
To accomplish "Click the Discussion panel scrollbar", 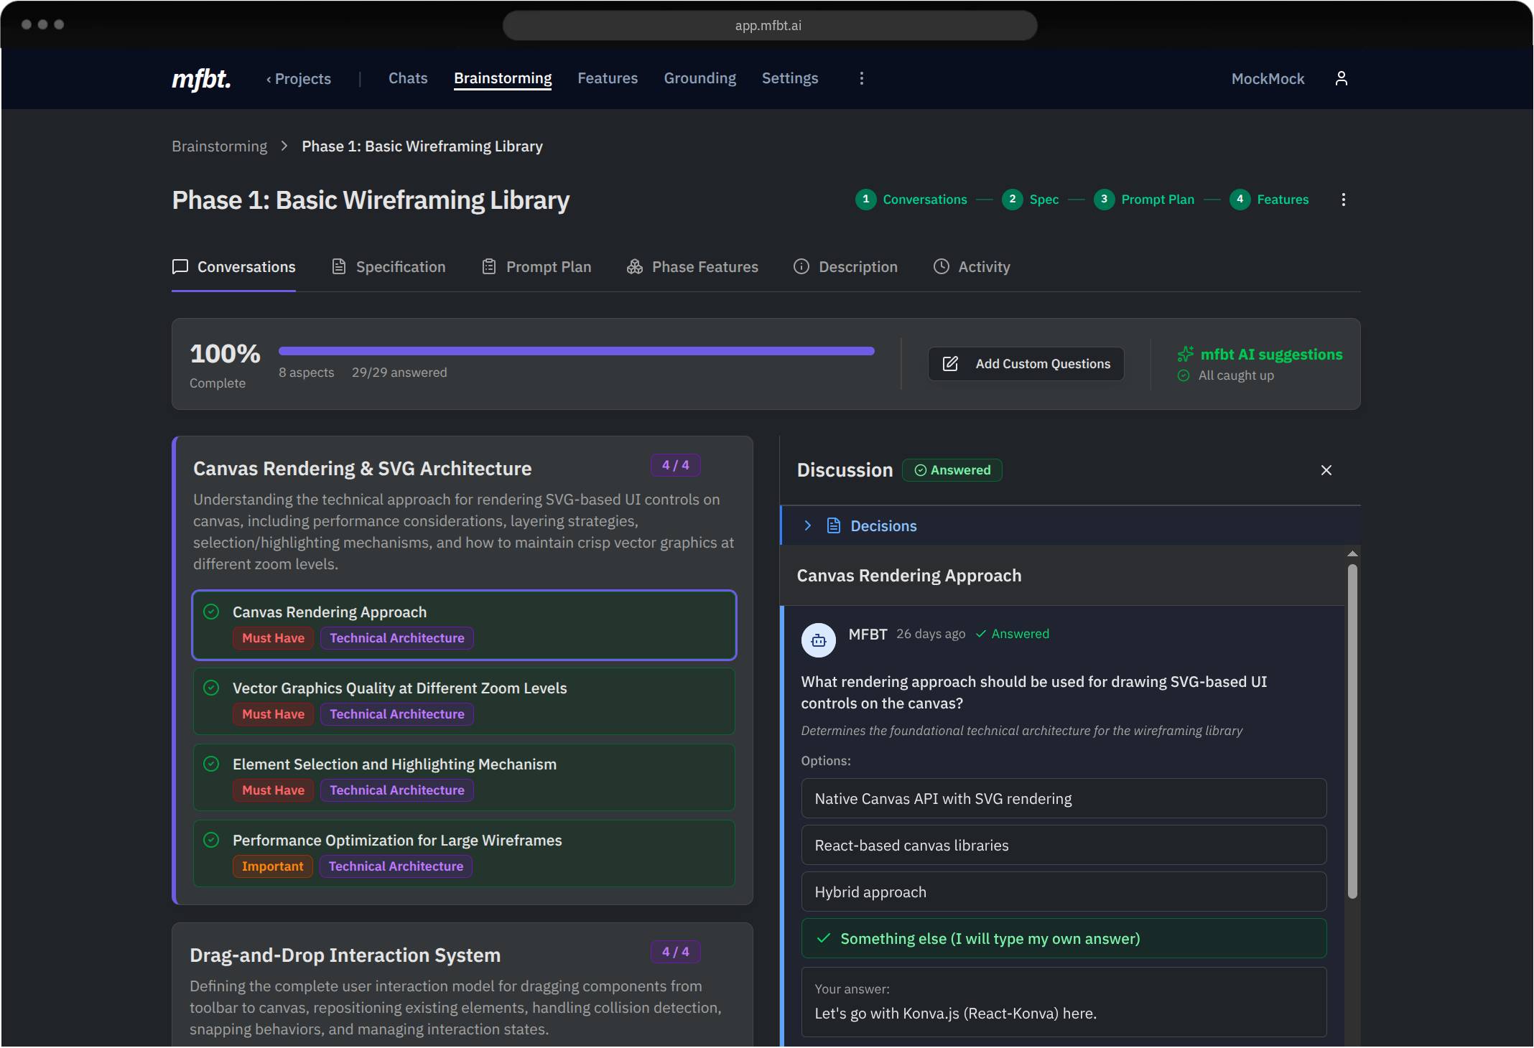I will tap(1352, 730).
